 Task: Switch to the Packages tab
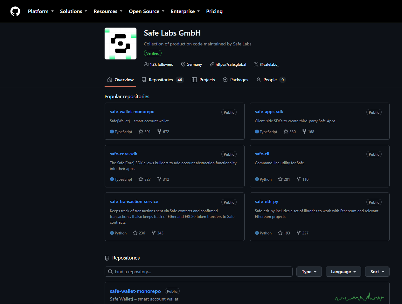(x=235, y=80)
